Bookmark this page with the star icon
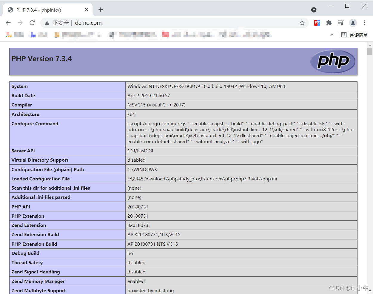The image size is (373, 294). [x=302, y=23]
